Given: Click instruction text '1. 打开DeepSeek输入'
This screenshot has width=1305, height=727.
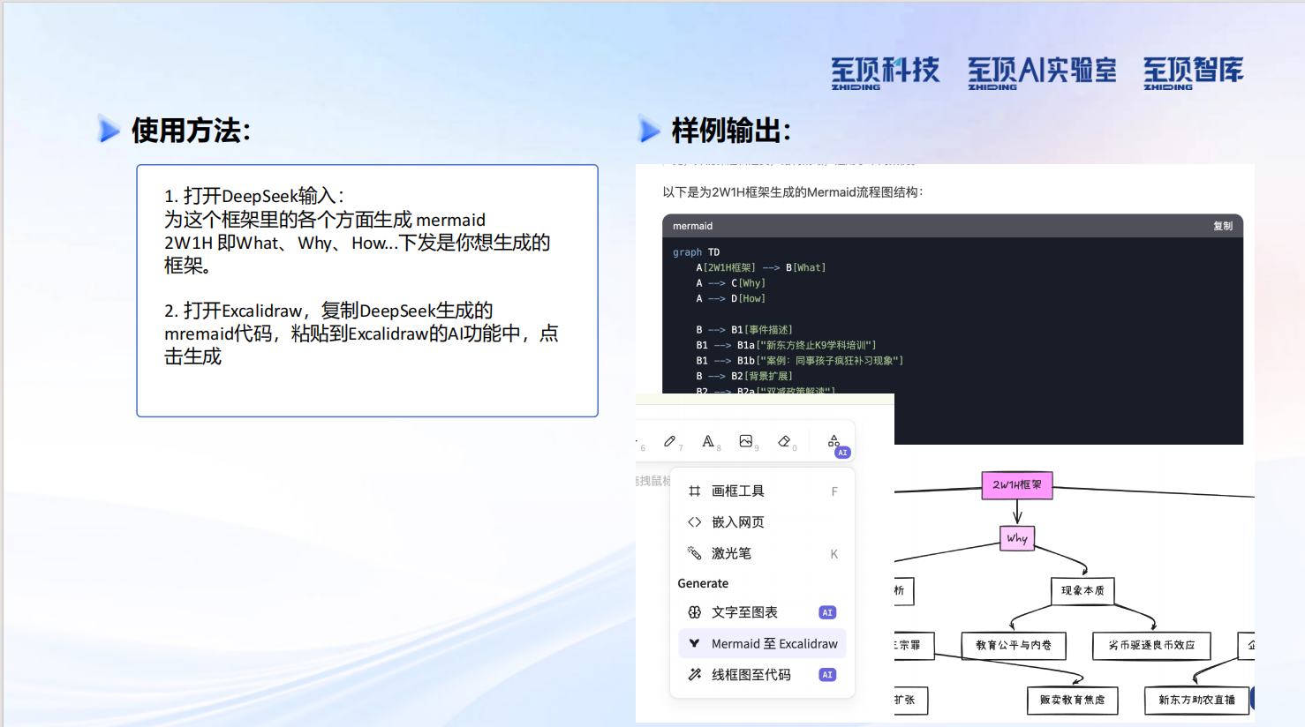Looking at the screenshot, I should click(x=254, y=196).
